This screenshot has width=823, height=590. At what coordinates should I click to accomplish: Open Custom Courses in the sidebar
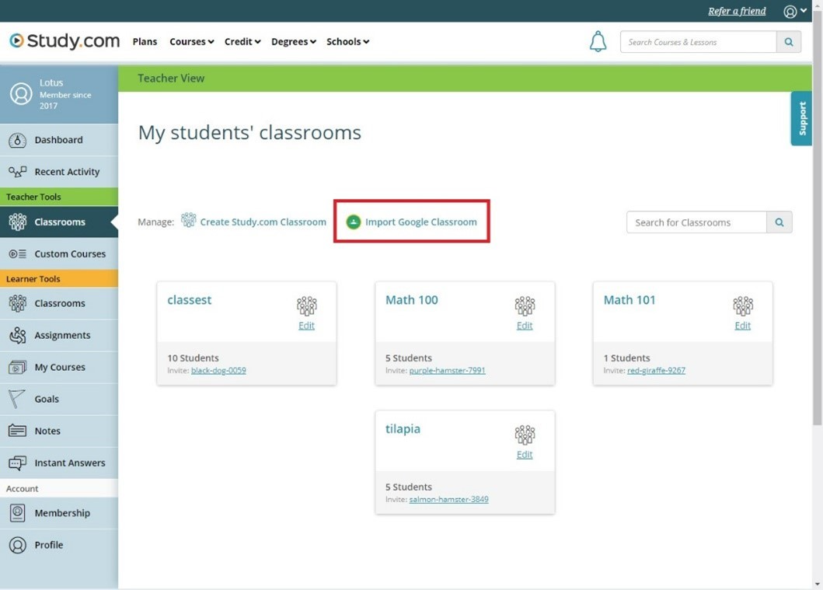click(59, 254)
